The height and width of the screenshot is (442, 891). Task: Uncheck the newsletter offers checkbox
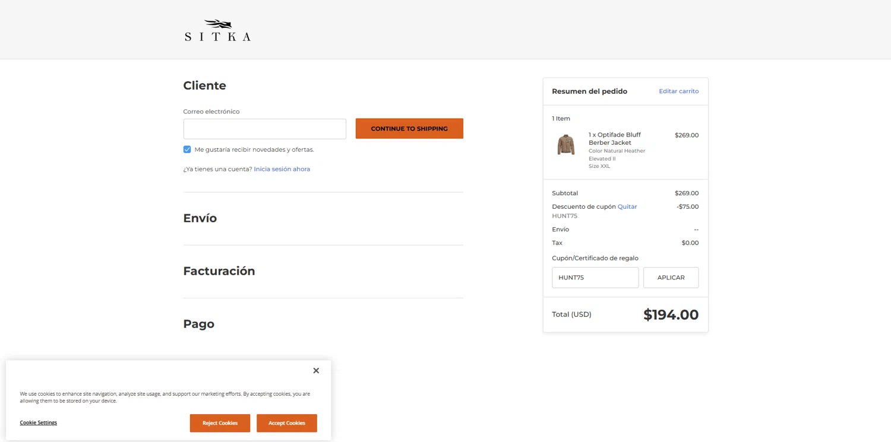187,150
